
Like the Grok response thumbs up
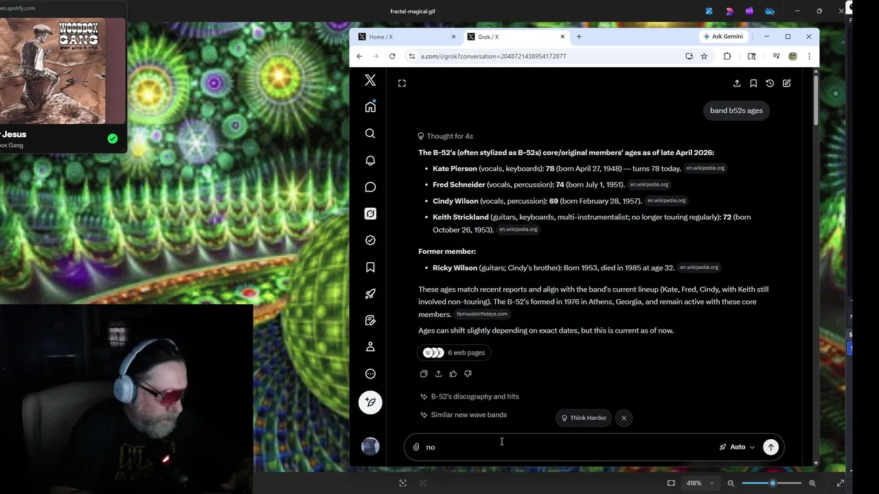(453, 374)
